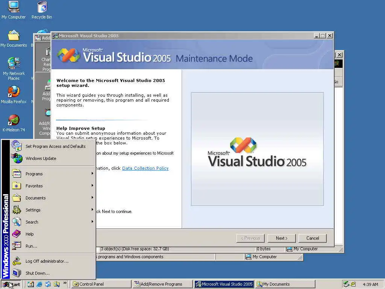Click the Add/Remove Programs title bar icon
Viewport: 385px width, 289px height.
[x=38, y=38]
